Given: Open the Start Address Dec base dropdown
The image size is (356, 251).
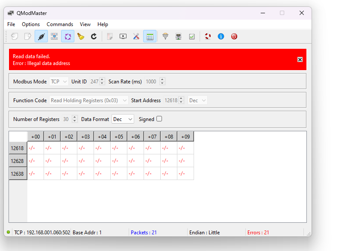Looking at the screenshot, I should click(197, 100).
